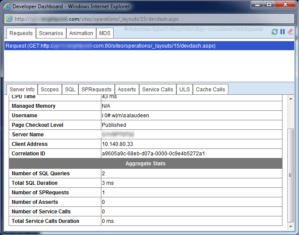The width and height of the screenshot is (299, 235).
Task: Click the address bar URL field
Action: pyautogui.click(x=149, y=19)
